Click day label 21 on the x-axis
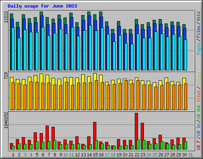The height and width of the screenshot is (159, 203). tap(131, 155)
